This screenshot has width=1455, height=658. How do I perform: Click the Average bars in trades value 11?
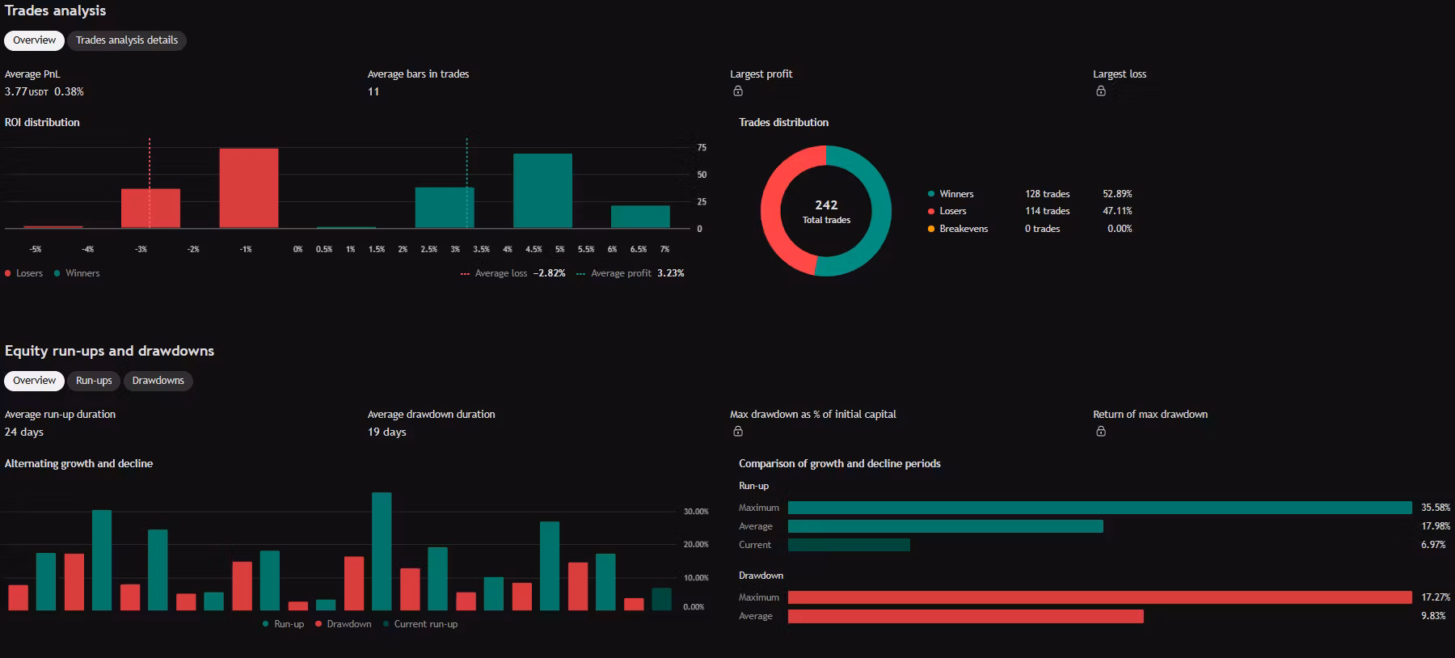point(373,91)
